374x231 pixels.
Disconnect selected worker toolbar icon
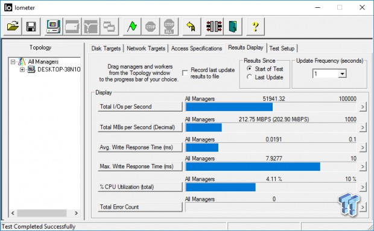[x=214, y=26]
